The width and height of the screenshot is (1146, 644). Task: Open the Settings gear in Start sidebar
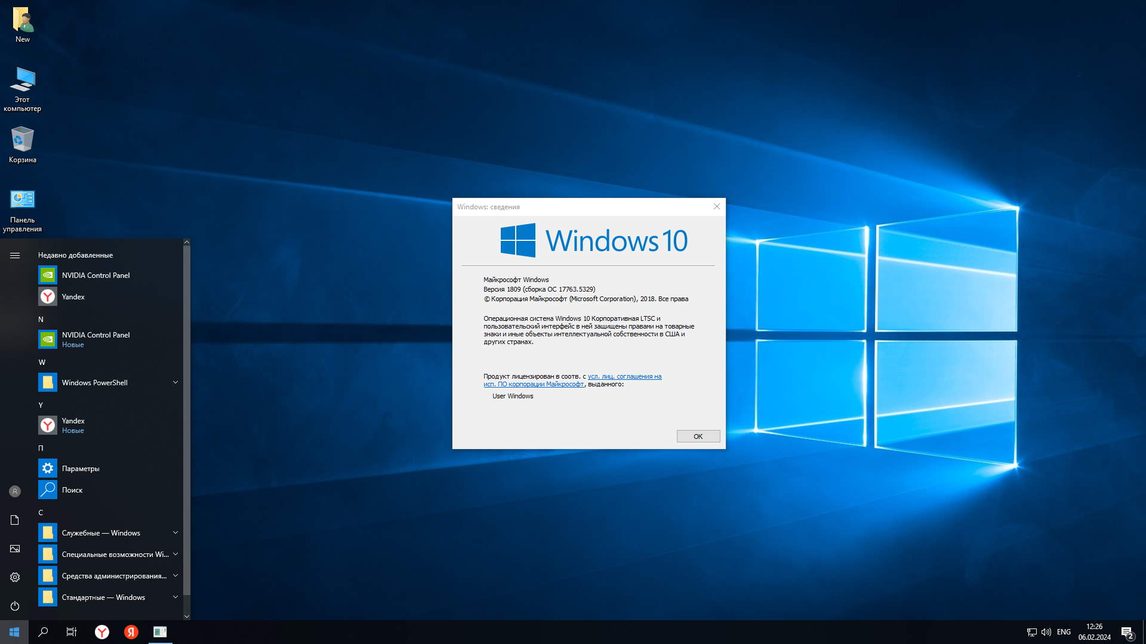click(15, 577)
